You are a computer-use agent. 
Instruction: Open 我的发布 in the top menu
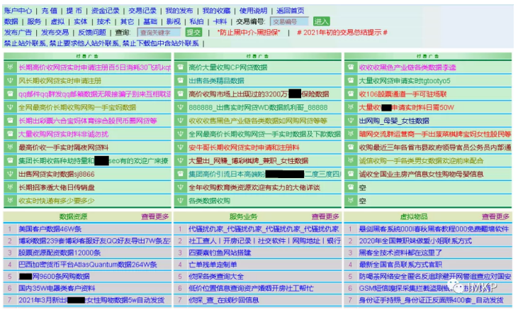click(x=179, y=11)
